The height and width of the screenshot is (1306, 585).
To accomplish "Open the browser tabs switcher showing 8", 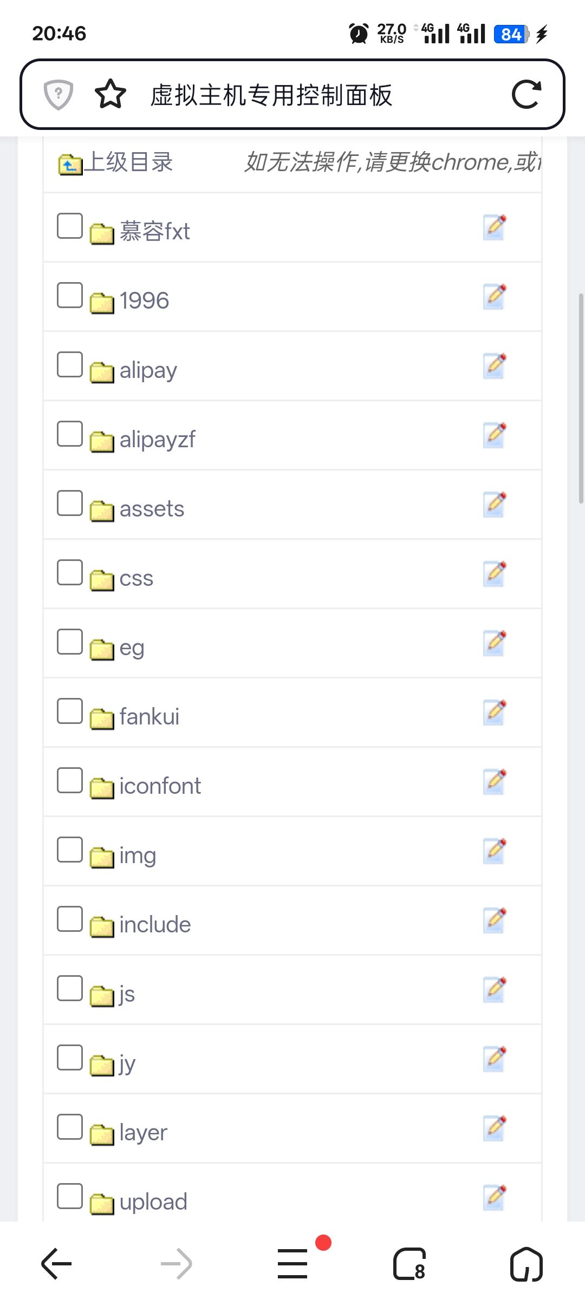I will [410, 1264].
